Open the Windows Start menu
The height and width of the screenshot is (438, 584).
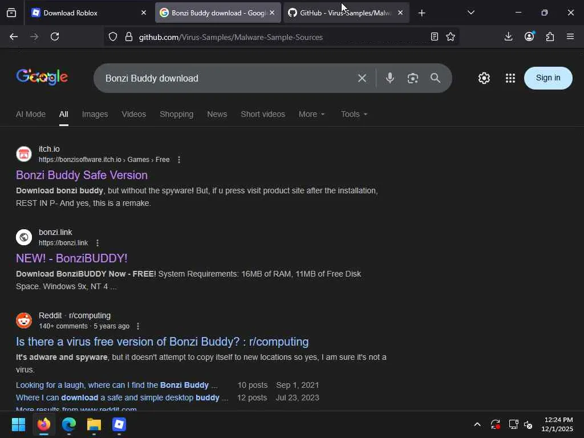[x=18, y=424]
